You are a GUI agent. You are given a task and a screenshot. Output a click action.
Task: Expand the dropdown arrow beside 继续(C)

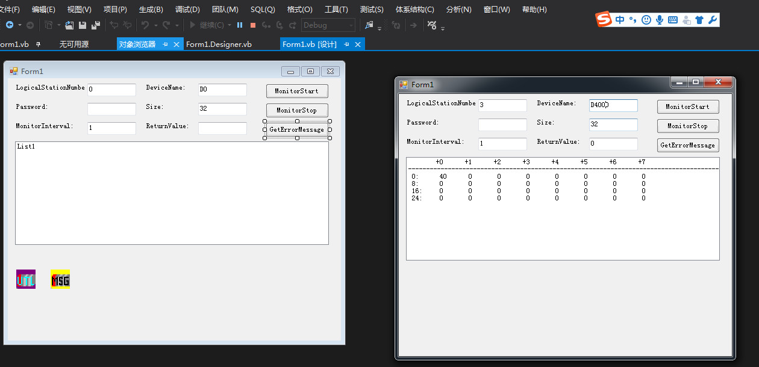pos(230,25)
